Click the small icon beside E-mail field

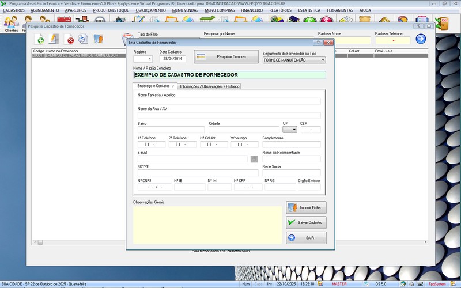pyautogui.click(x=254, y=159)
